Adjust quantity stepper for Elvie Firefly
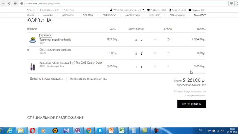 click(141, 40)
